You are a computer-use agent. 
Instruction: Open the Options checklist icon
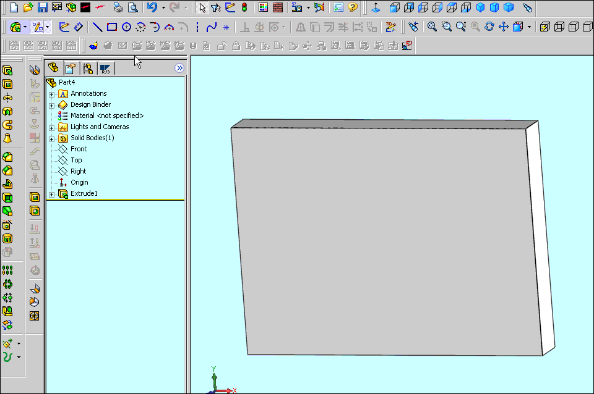(x=338, y=7)
